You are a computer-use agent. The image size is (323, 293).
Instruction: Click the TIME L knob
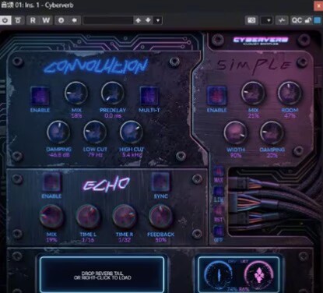[x=88, y=217]
